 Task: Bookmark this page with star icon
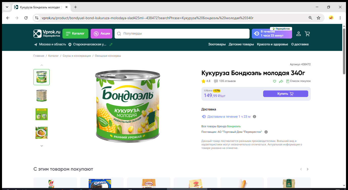319,18
